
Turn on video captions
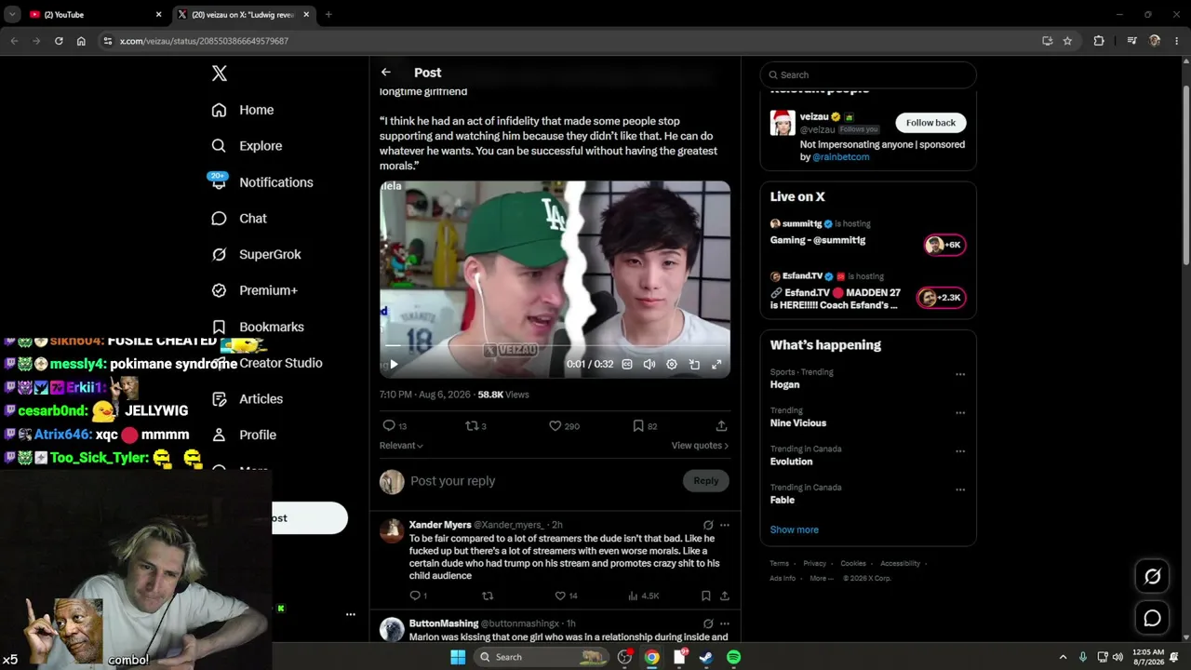(627, 365)
